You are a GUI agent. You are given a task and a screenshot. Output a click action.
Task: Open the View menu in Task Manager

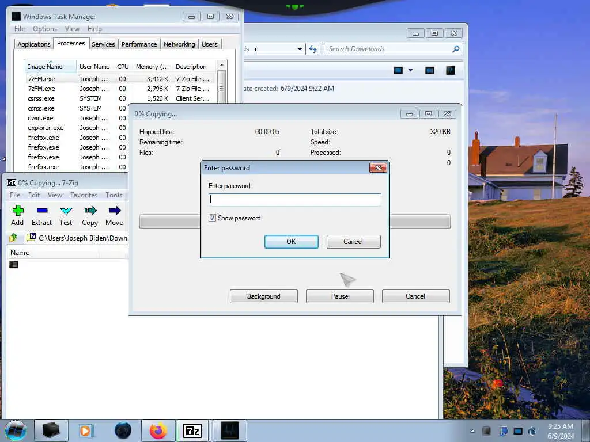72,29
